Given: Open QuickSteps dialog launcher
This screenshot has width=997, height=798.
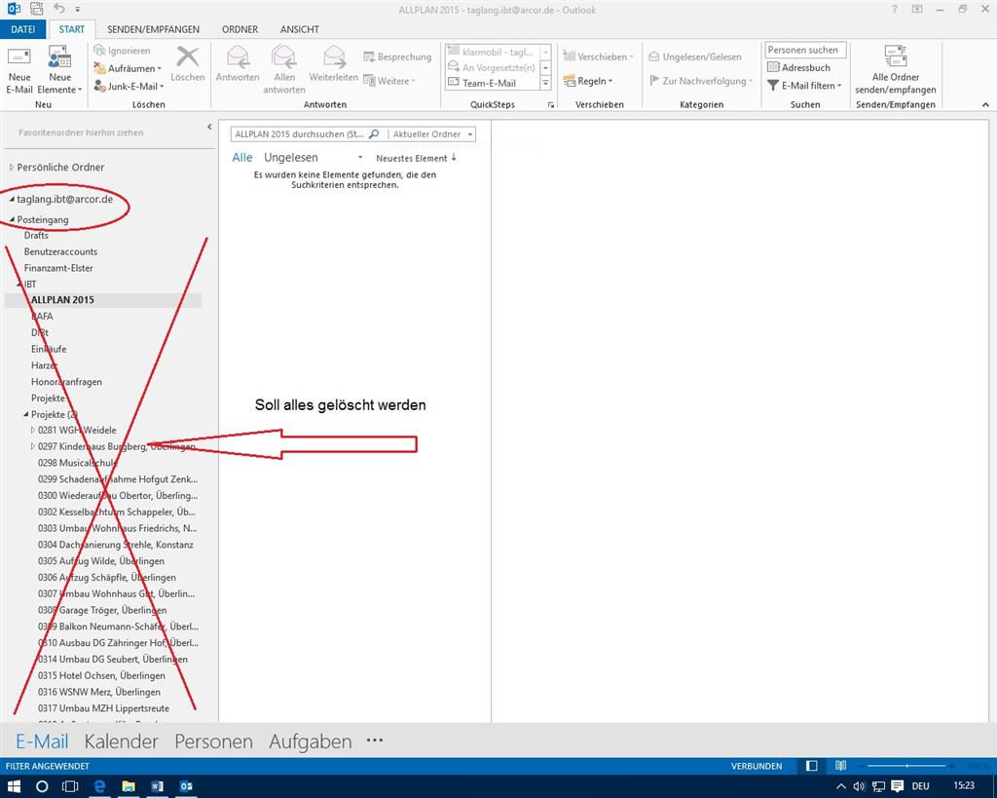Looking at the screenshot, I should [x=551, y=105].
